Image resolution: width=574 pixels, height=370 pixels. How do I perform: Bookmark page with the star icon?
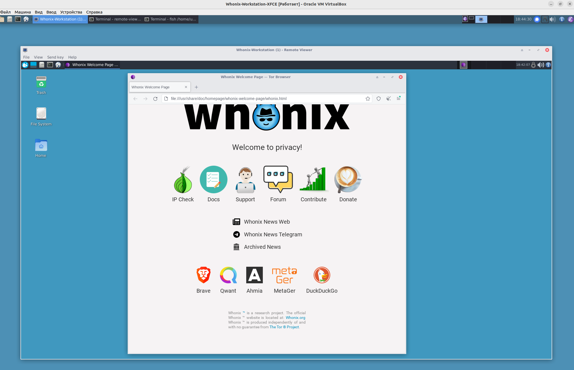point(368,99)
